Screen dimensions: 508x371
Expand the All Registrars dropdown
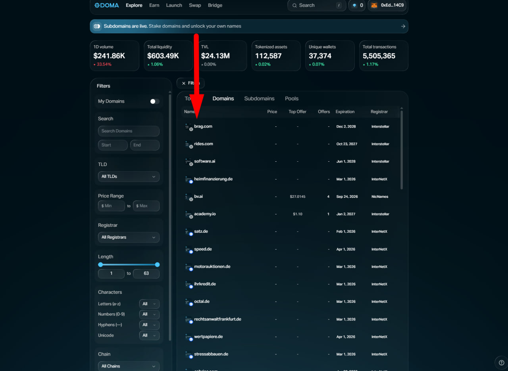[x=129, y=237]
